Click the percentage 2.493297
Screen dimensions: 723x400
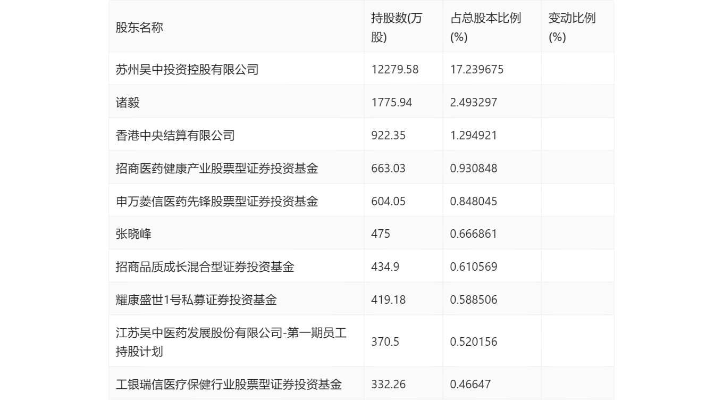[x=474, y=102]
